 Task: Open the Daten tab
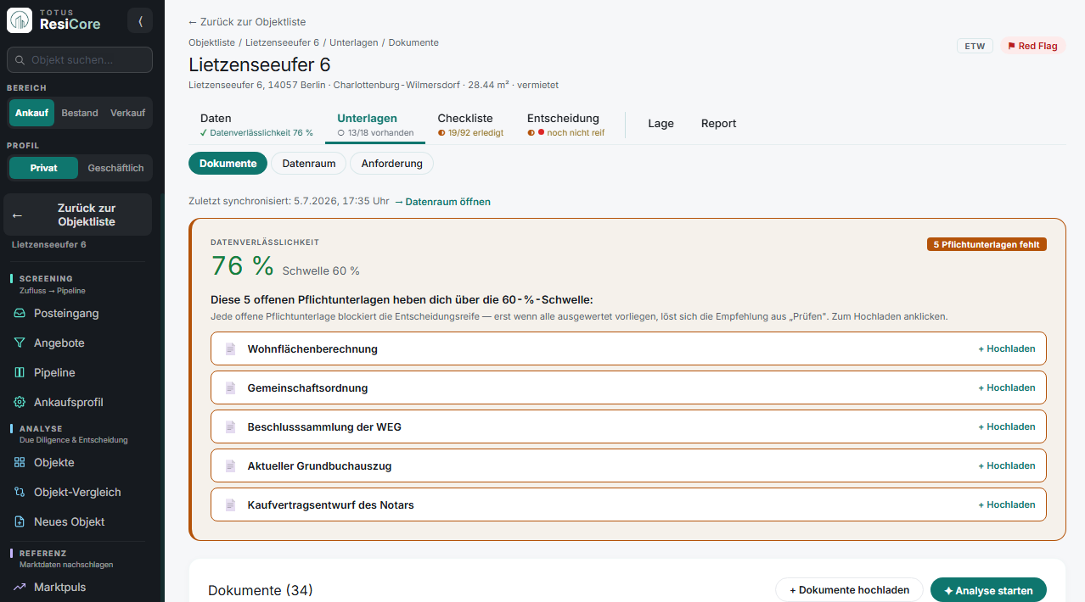click(x=256, y=125)
